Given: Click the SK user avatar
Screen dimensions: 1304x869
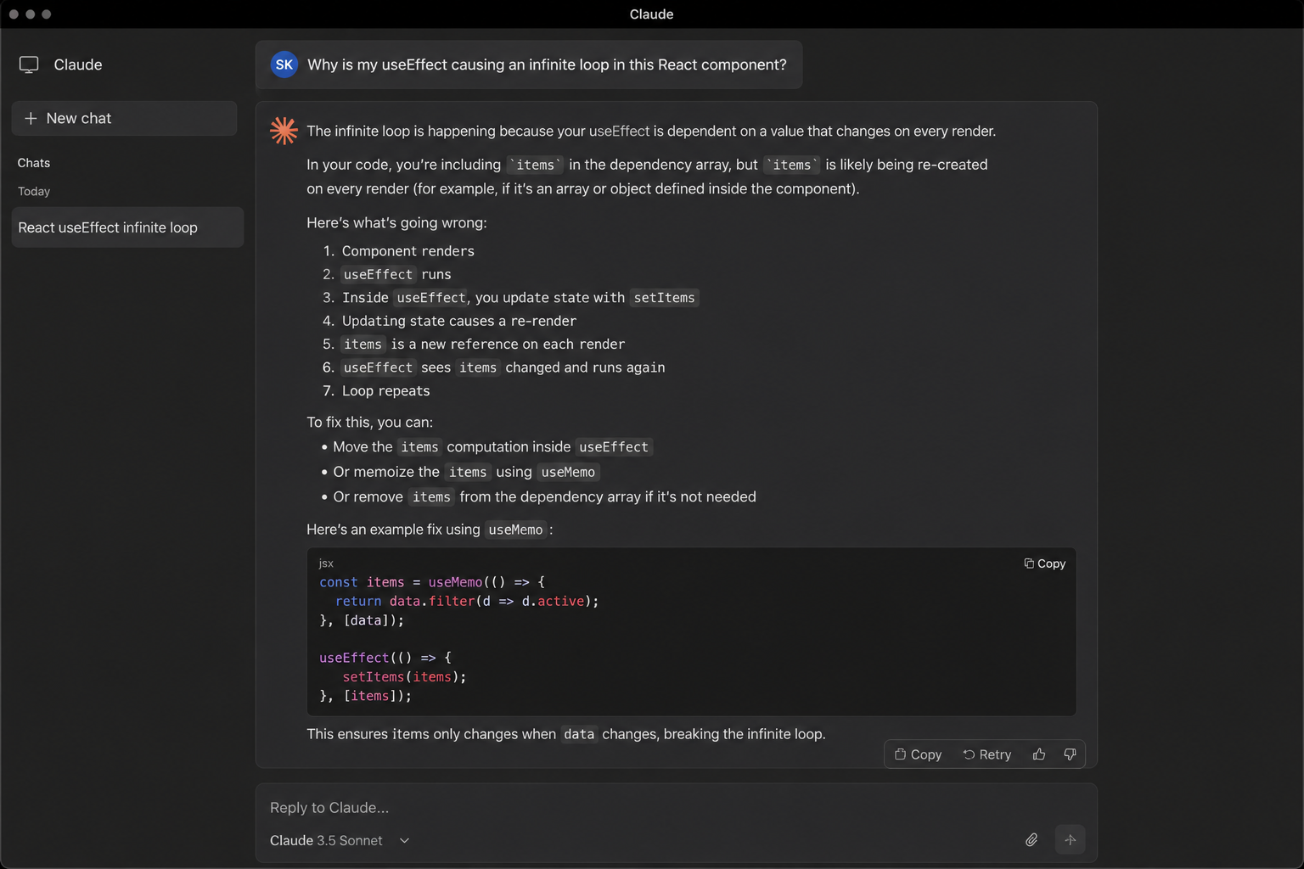Looking at the screenshot, I should [284, 64].
